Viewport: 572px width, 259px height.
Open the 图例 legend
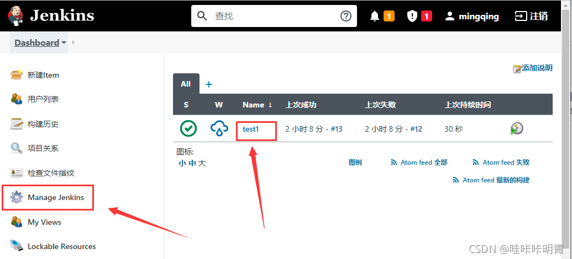point(355,162)
